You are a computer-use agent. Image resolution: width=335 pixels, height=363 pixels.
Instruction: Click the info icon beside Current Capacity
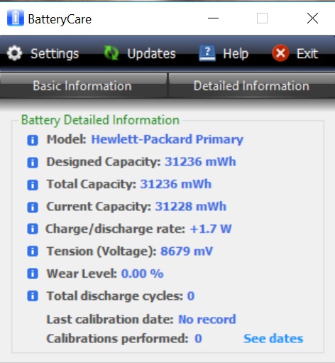click(x=33, y=207)
